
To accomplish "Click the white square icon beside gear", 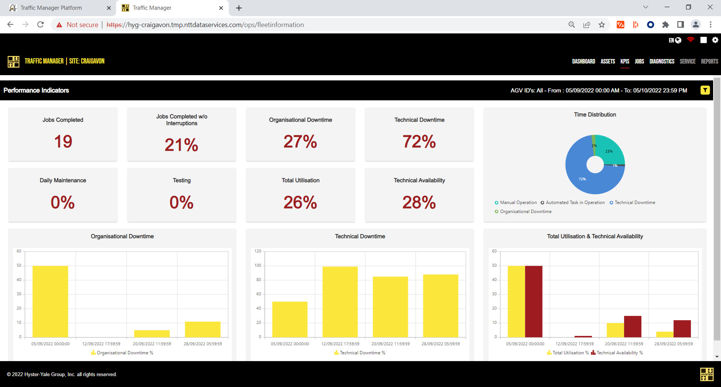I will coord(703,40).
